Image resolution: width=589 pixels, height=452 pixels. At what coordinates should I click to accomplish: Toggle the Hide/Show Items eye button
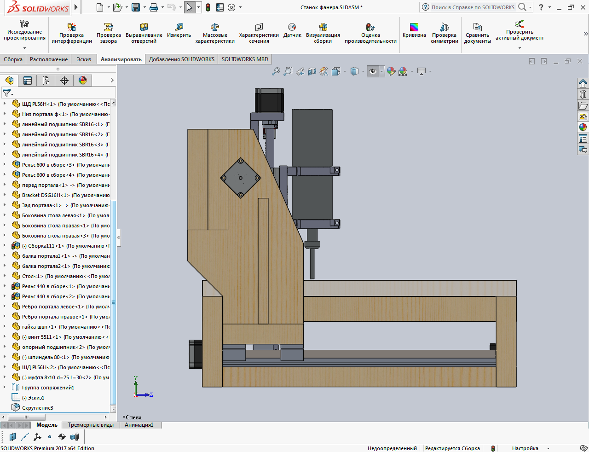click(x=373, y=71)
